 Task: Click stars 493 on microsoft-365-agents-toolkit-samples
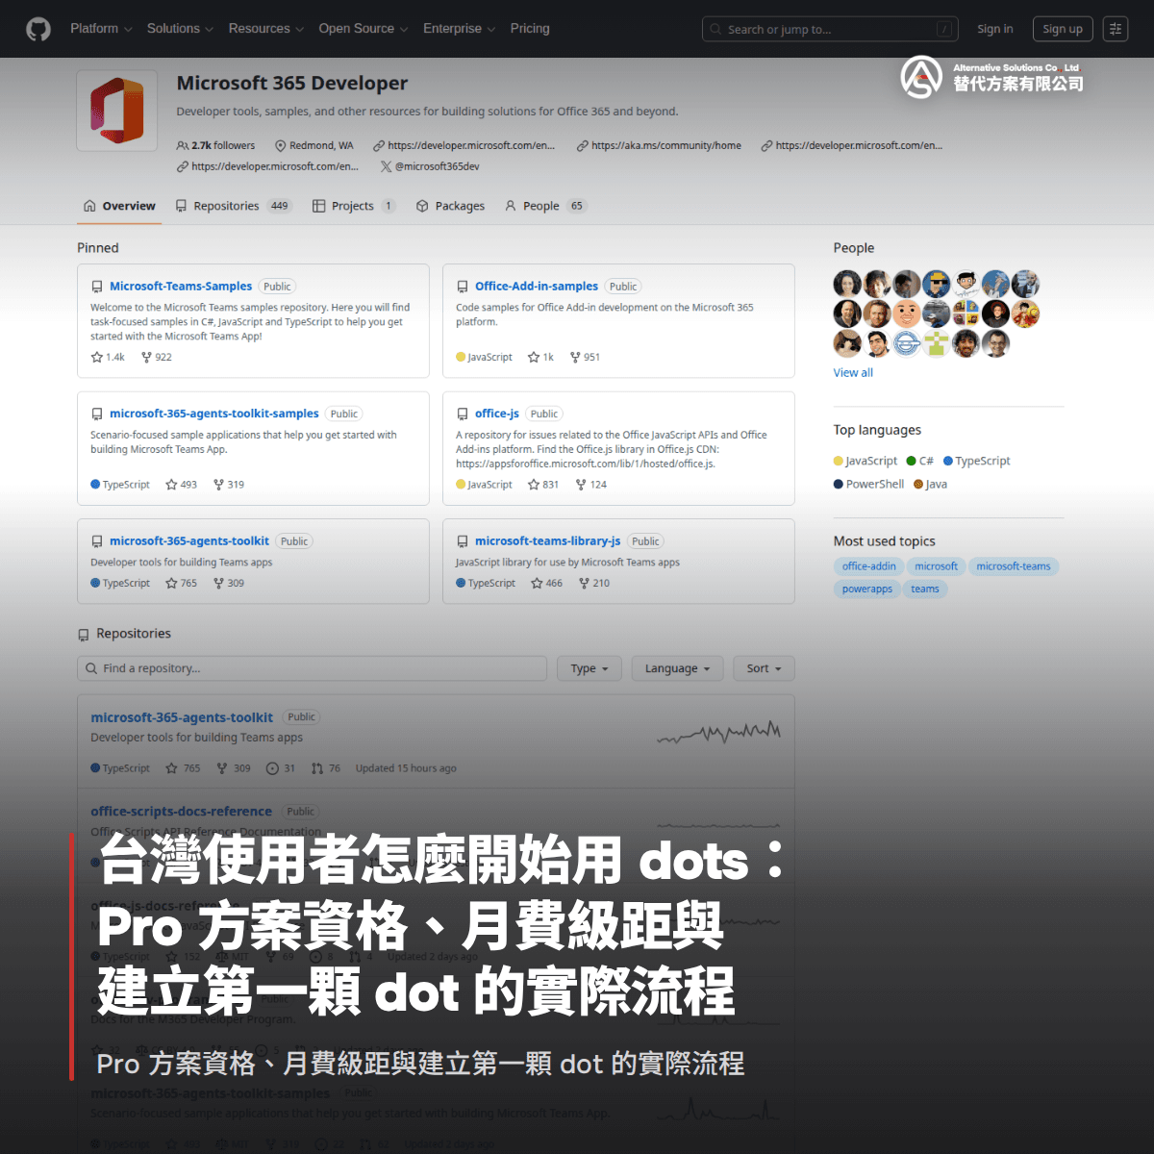point(181,485)
